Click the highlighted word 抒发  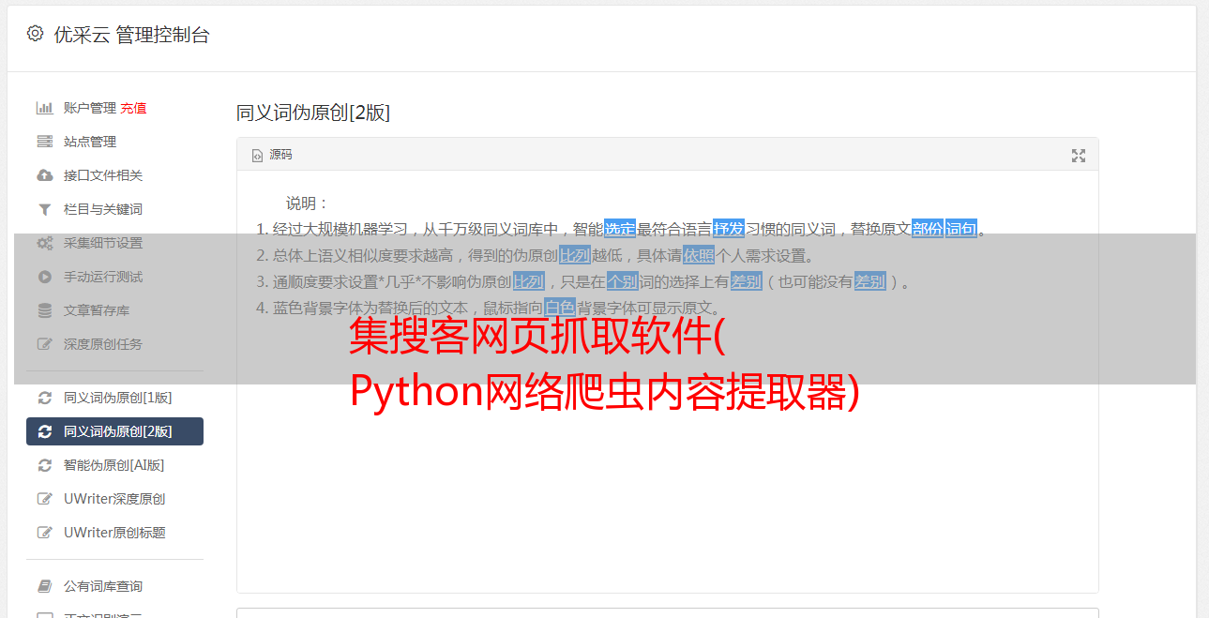[x=729, y=229]
